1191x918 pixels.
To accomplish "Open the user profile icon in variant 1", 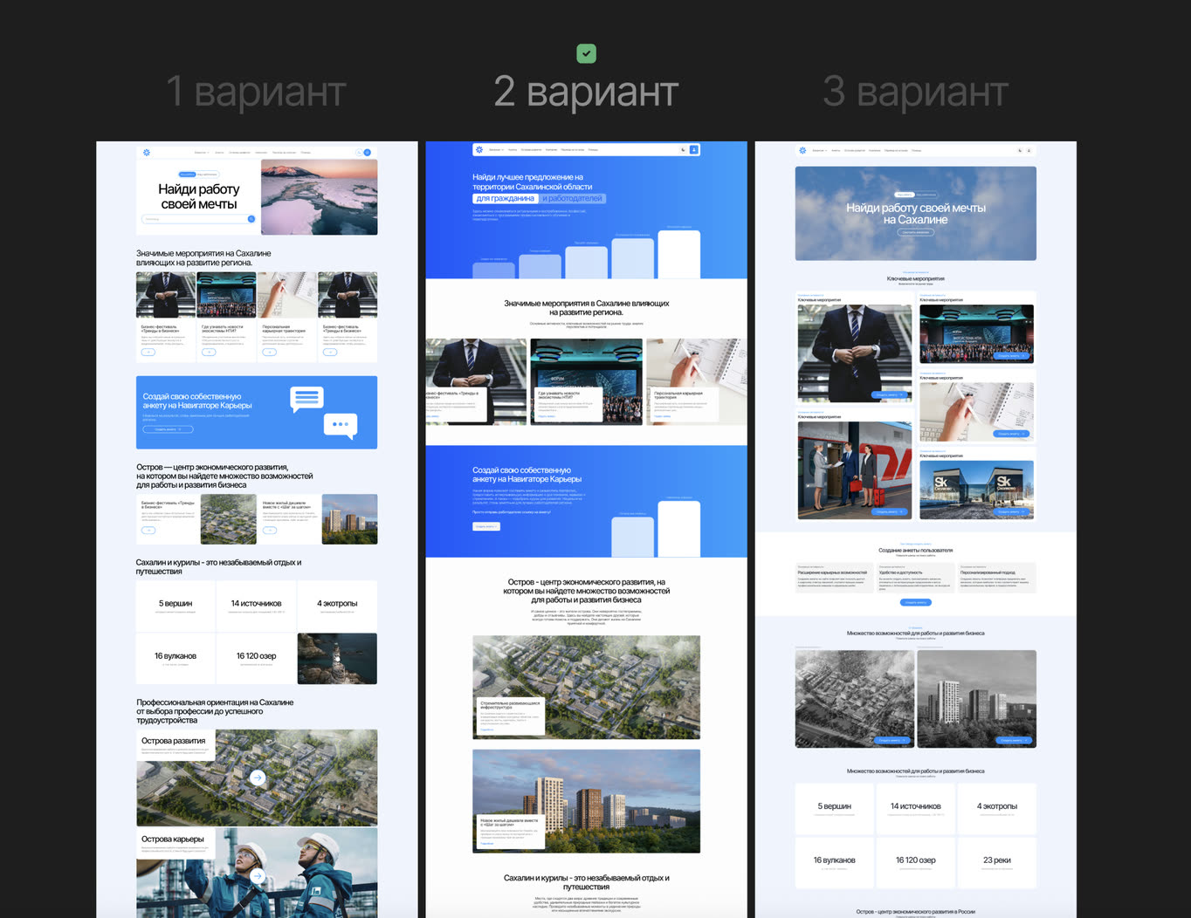I will 368,152.
